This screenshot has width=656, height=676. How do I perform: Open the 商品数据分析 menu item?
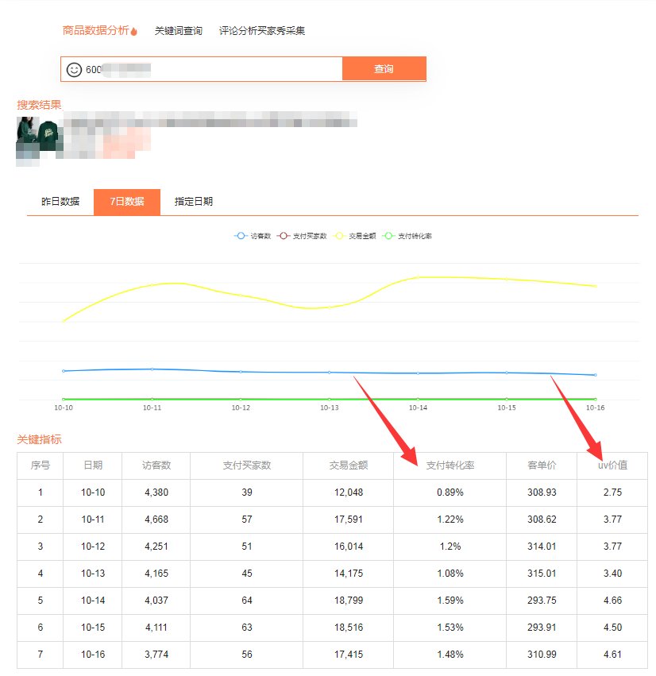(x=95, y=31)
